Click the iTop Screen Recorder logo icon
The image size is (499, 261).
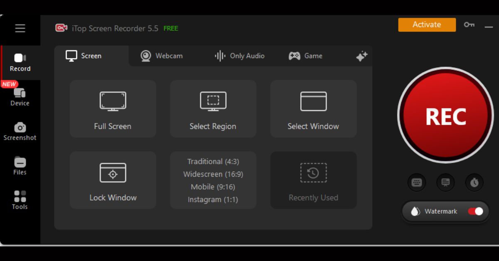[61, 28]
